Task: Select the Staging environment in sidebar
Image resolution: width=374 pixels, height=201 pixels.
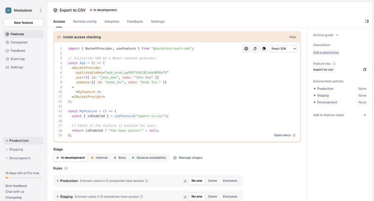Action: [x=16, y=149]
